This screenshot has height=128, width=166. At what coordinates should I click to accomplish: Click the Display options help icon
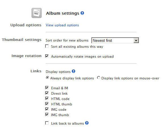point(73,71)
